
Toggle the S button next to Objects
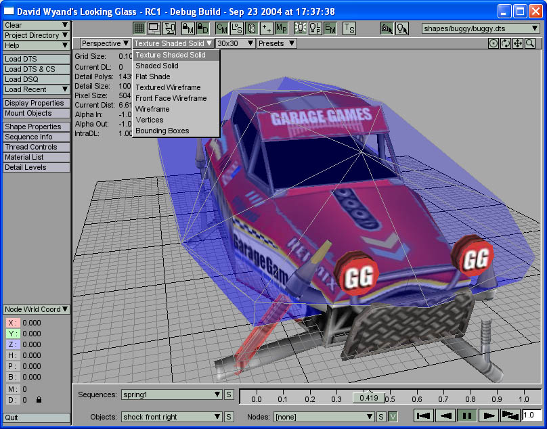point(229,417)
